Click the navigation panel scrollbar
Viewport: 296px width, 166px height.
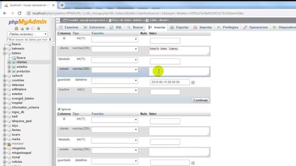pyautogui.click(x=53, y=105)
